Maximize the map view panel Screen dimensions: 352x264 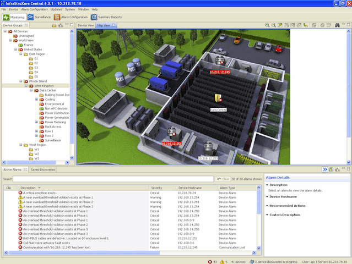[348, 25]
